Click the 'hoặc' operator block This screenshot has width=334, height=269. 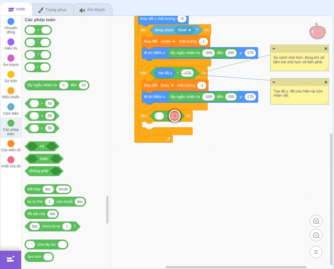click(x=44, y=159)
